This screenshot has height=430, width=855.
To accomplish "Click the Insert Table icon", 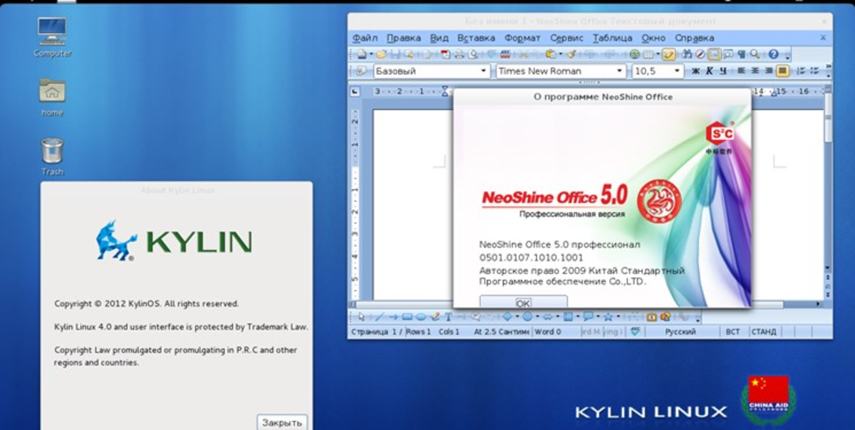I will (648, 54).
